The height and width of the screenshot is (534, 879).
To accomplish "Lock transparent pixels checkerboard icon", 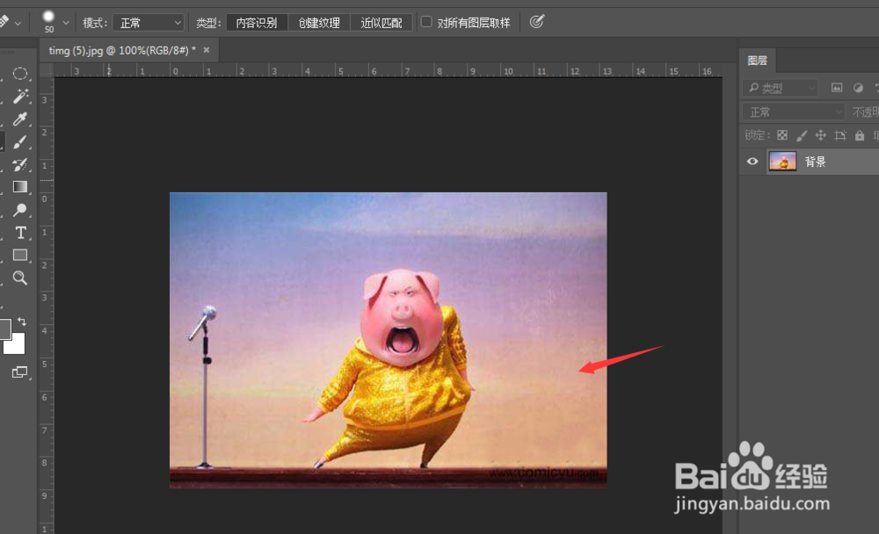I will (782, 135).
